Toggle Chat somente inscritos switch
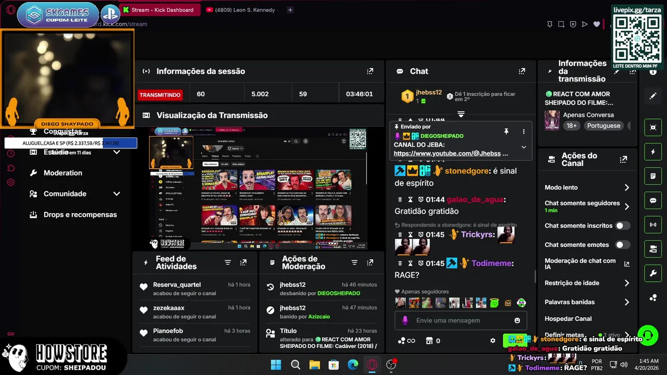Image resolution: width=667 pixels, height=375 pixels. coord(623,226)
